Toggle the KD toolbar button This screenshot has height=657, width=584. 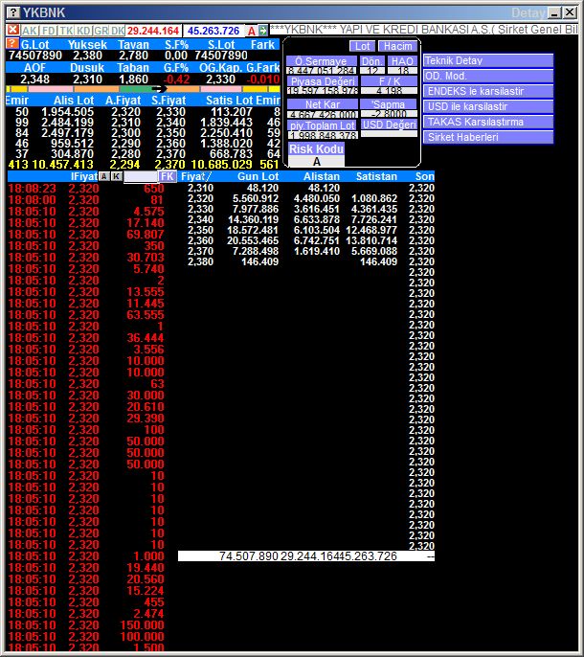(84, 31)
